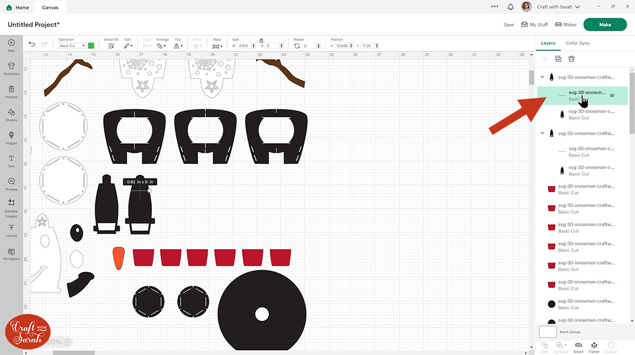The width and height of the screenshot is (635, 355).
Task: Switch to the Layers tab
Action: point(548,43)
